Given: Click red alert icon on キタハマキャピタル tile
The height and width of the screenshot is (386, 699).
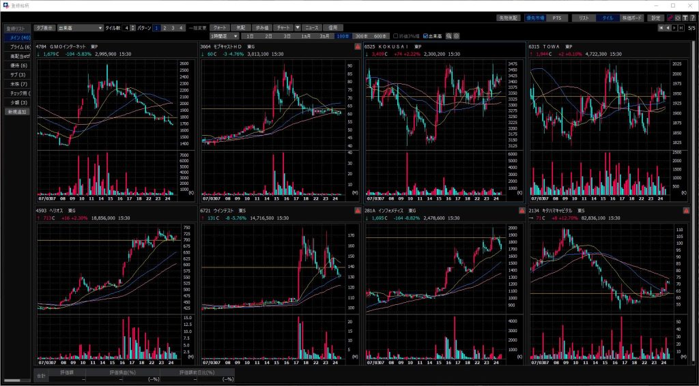Looking at the screenshot, I should click(686, 211).
